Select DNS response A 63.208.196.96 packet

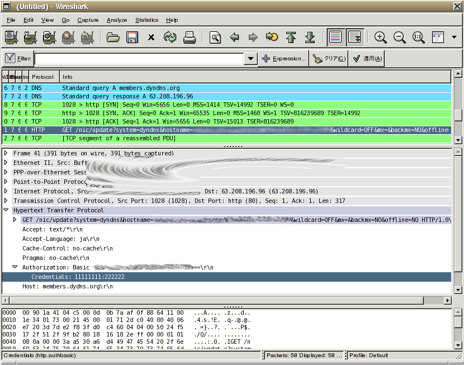(x=226, y=96)
